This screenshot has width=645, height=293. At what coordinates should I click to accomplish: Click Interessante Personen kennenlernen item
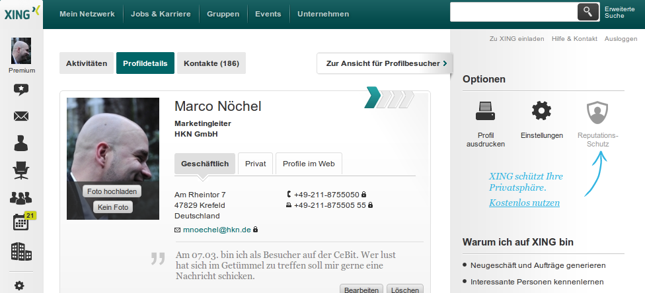537,282
